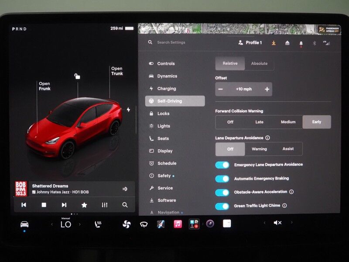Open the Display settings menu
This screenshot has width=349, height=262.
pyautogui.click(x=175, y=151)
